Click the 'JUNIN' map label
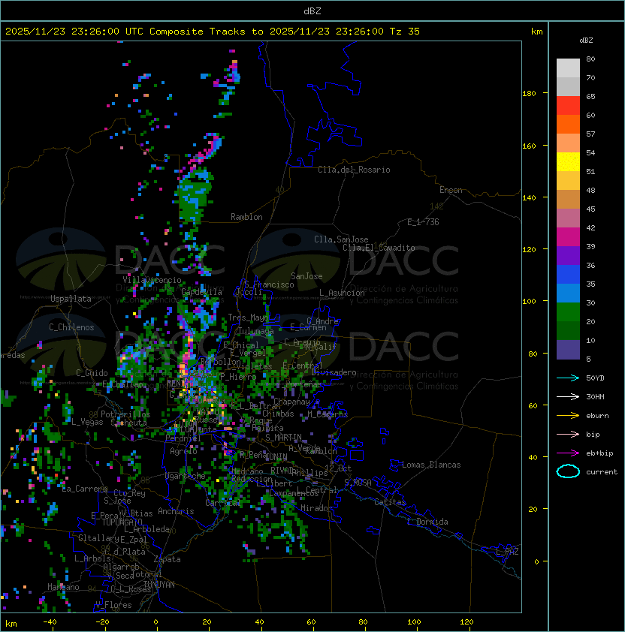 276,456
